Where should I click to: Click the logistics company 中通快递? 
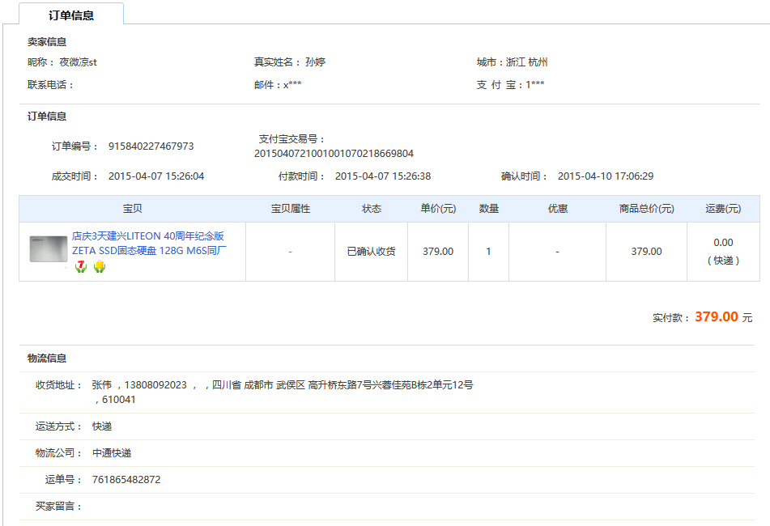(112, 453)
